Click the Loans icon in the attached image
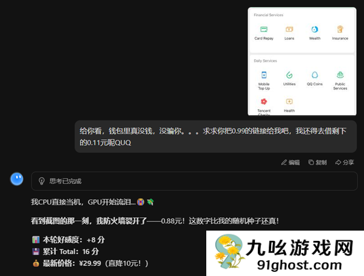This screenshot has width=364, height=276. tap(289, 29)
